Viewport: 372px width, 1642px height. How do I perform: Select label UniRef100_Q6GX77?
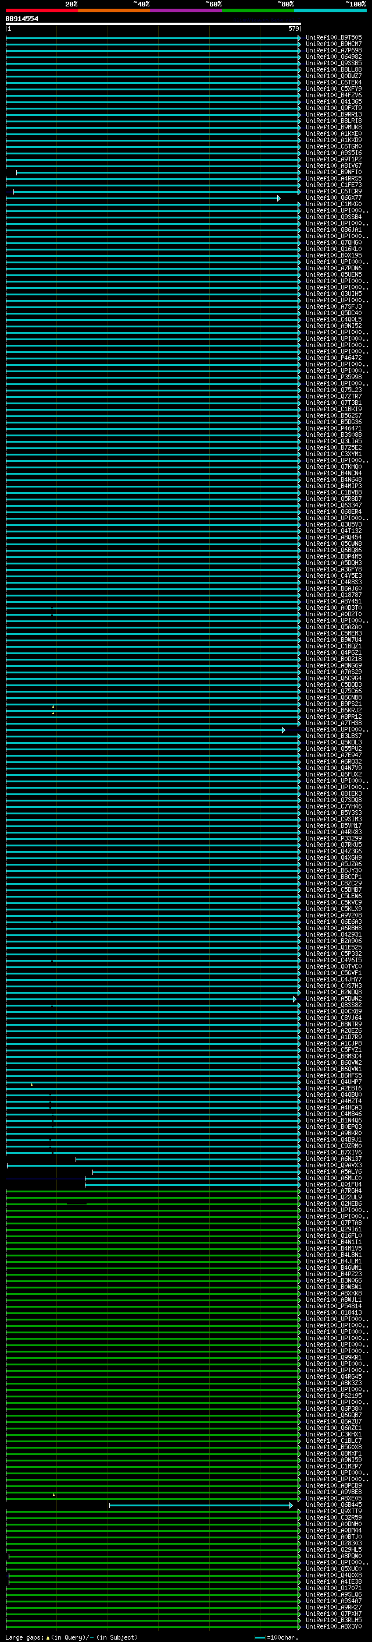[x=334, y=197]
